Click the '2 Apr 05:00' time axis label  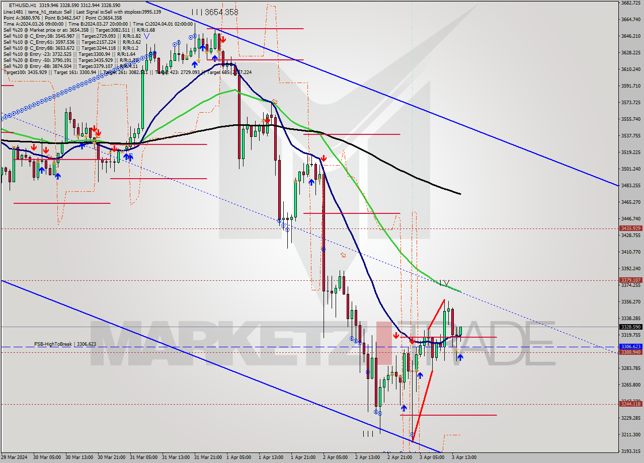(335, 457)
